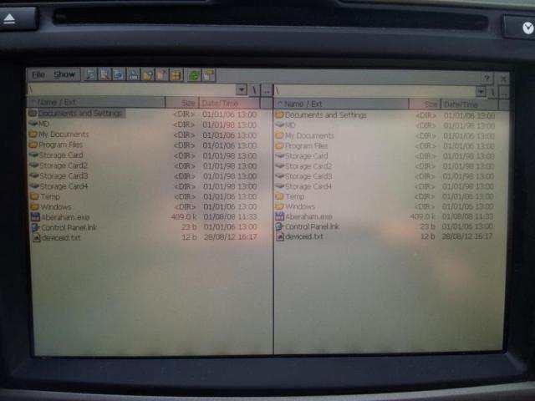Select Storage Card2 in right pane
This screenshot has height=401, width=535.
point(303,166)
